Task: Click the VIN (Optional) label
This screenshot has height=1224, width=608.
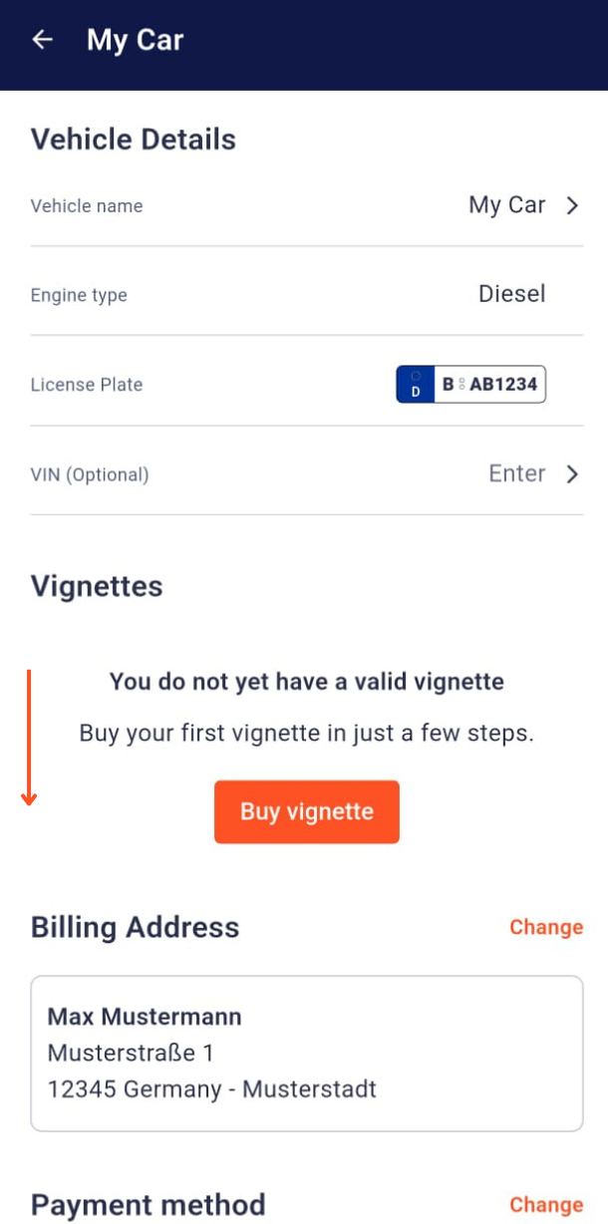Action: click(90, 474)
